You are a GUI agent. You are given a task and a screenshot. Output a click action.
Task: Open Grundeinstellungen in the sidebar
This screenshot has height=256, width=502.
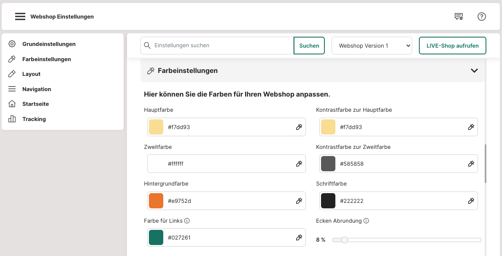tap(49, 44)
